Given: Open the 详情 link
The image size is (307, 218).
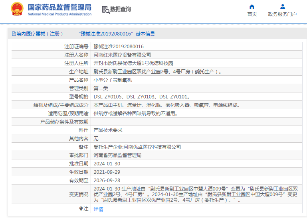Looking at the screenshot, I should 98,209.
